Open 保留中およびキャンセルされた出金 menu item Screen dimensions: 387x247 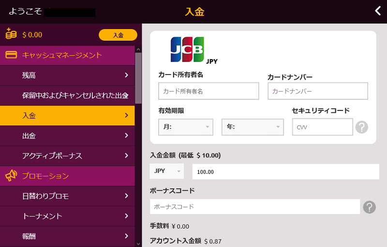pos(67,95)
